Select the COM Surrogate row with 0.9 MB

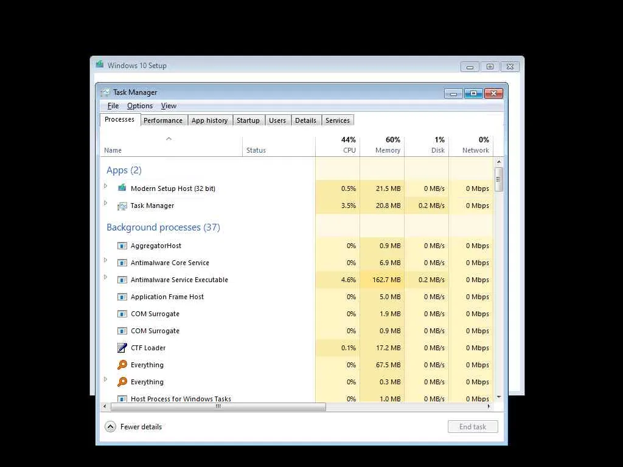(x=296, y=331)
